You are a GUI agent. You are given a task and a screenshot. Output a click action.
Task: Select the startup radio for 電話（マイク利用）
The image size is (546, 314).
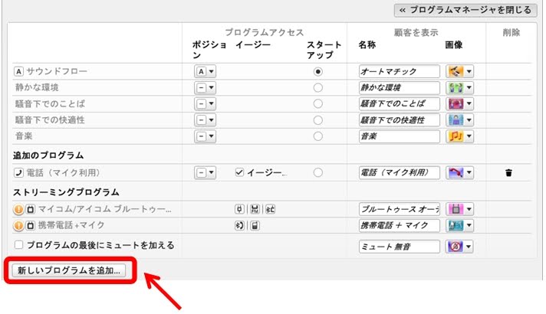click(317, 172)
